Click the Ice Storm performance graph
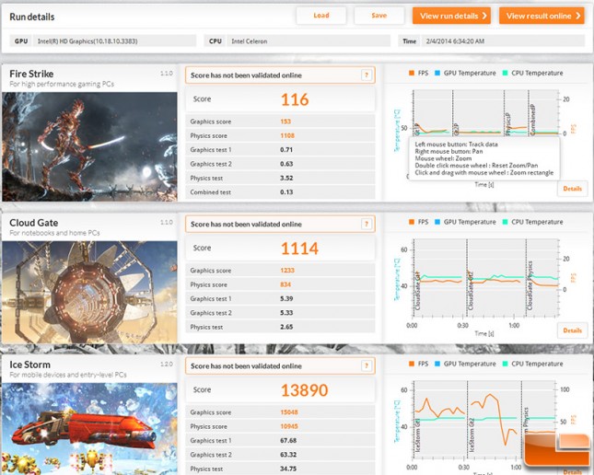The width and height of the screenshot is (594, 475). pos(485,421)
